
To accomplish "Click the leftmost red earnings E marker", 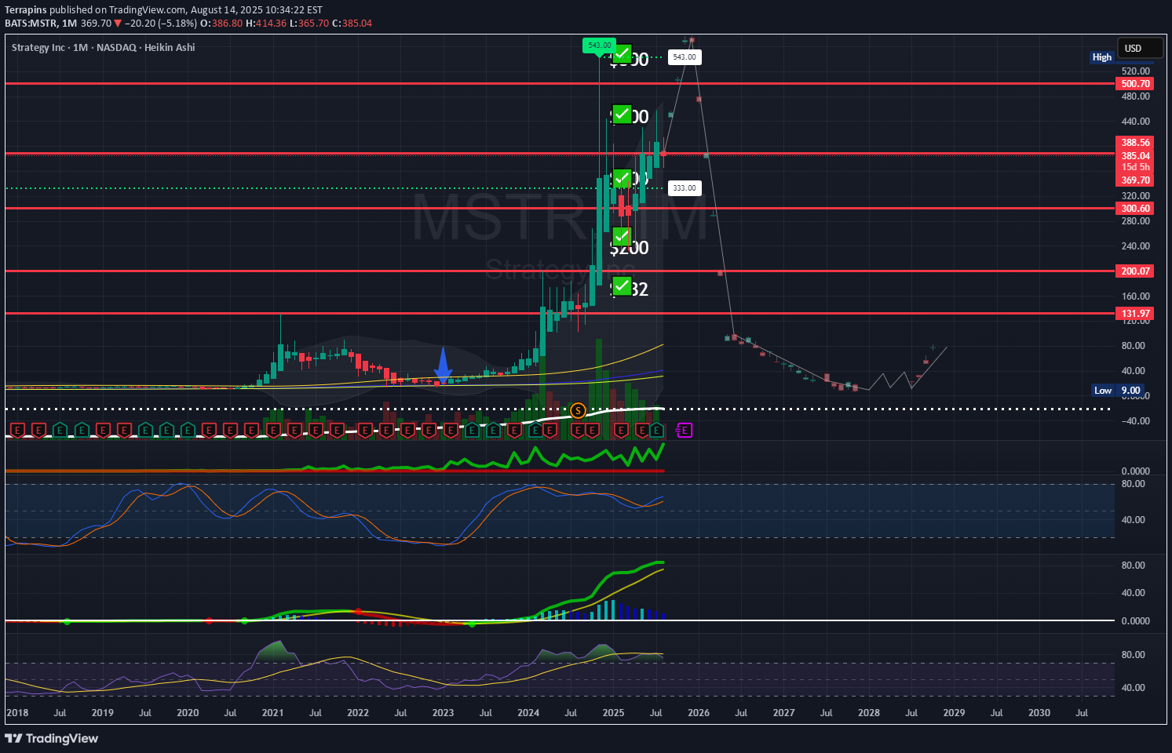I will tap(17, 430).
